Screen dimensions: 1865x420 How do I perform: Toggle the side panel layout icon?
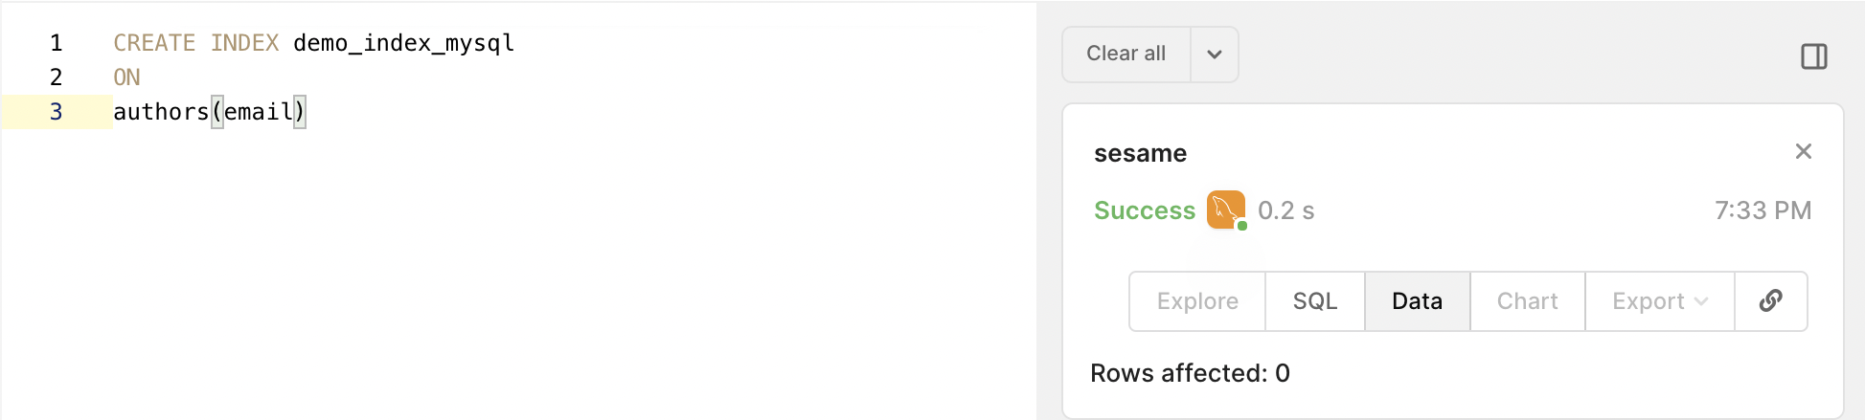click(x=1813, y=56)
